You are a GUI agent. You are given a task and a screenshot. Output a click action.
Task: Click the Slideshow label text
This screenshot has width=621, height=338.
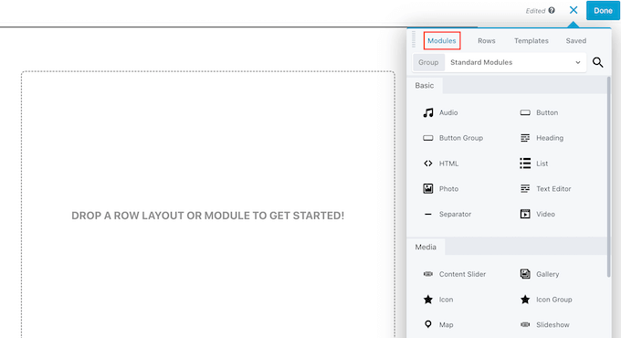pos(553,324)
